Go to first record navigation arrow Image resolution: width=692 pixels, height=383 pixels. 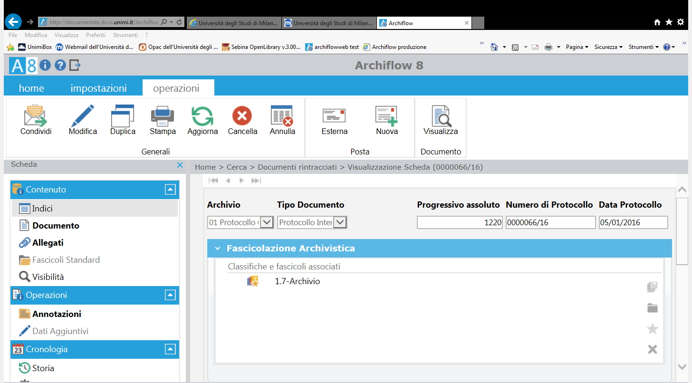click(213, 181)
